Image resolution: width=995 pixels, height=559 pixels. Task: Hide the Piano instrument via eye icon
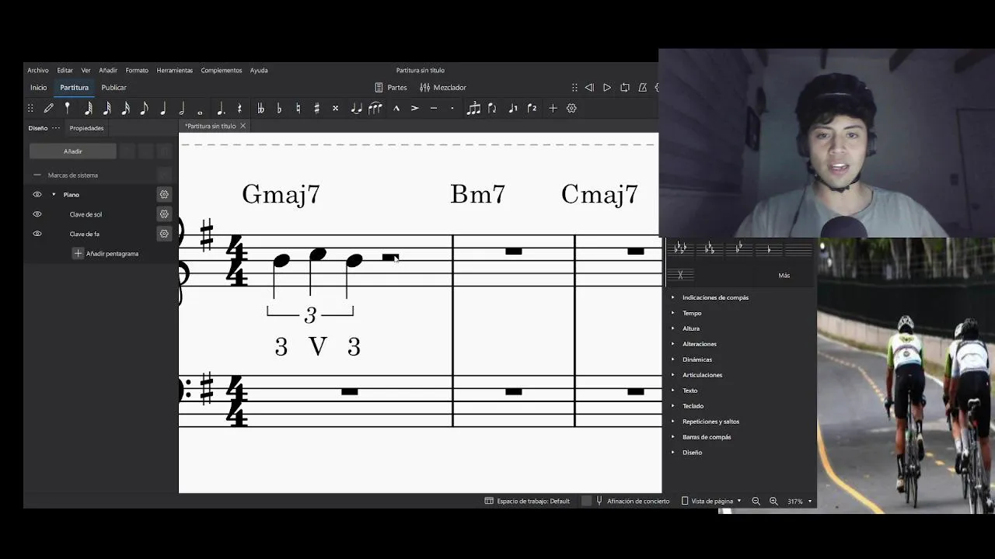click(37, 195)
